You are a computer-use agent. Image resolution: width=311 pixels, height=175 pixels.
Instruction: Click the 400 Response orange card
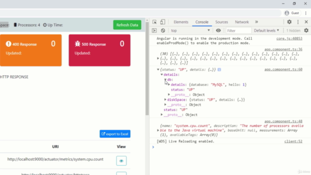31,50
